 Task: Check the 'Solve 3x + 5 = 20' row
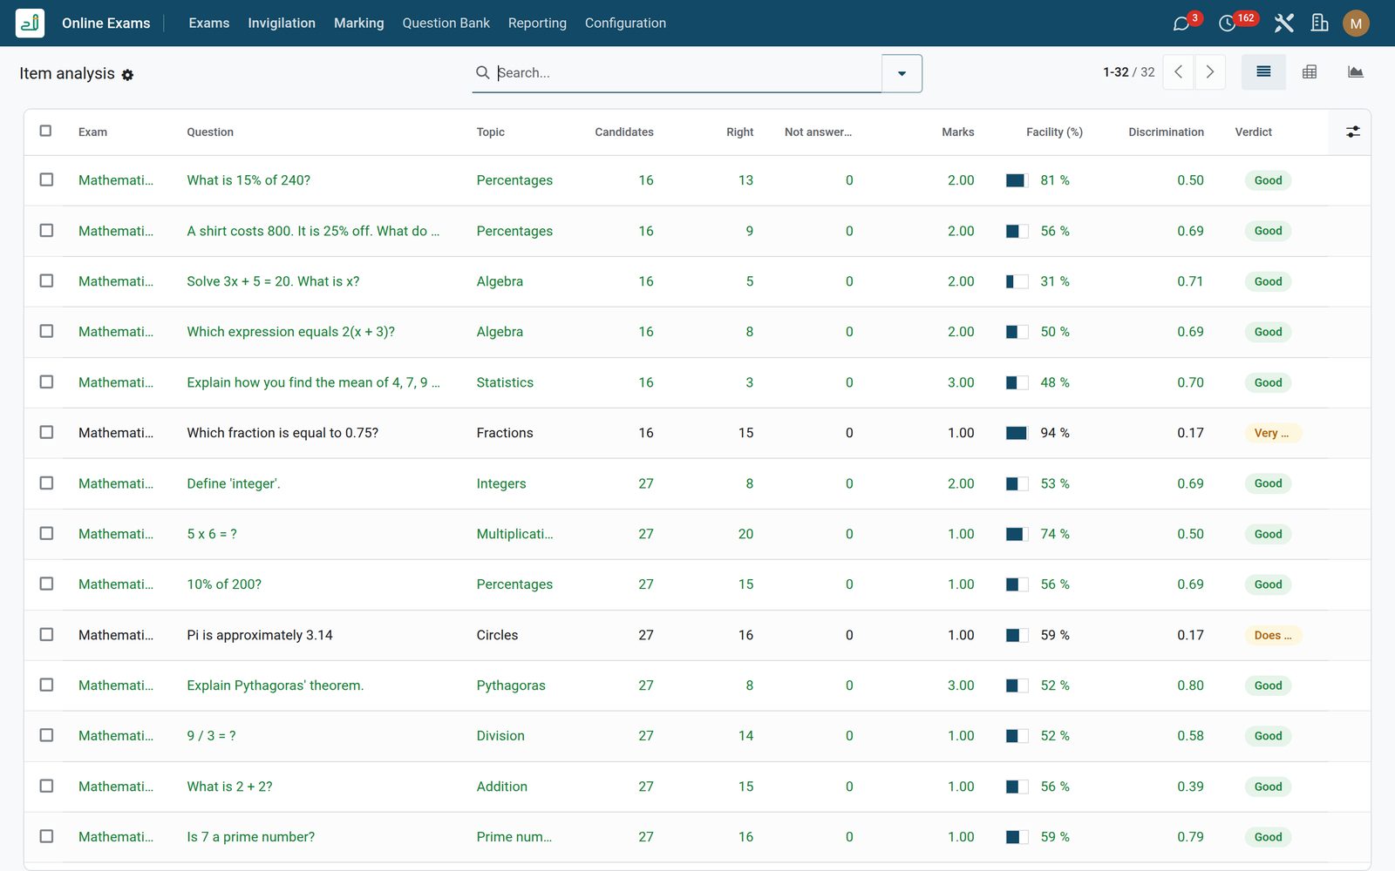(x=46, y=280)
